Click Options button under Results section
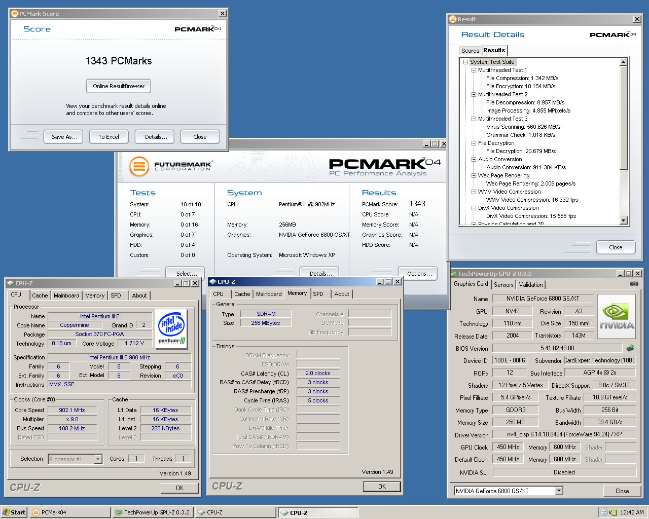This screenshot has width=649, height=519. pos(418,273)
